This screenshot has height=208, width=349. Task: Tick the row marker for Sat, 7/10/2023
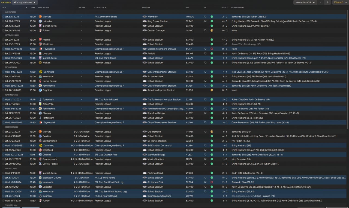click(x=3, y=77)
